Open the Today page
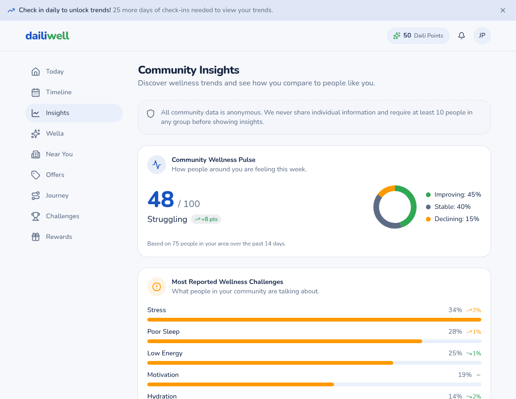This screenshot has width=516, height=399. coord(74,71)
